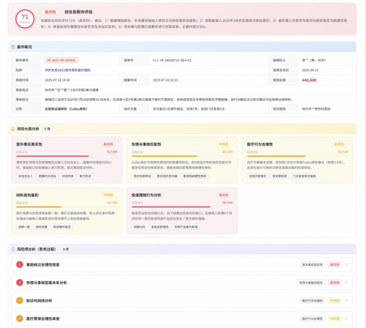
Task: Click the lightbulb icon beside 风险项分析
Action: (x=13, y=249)
